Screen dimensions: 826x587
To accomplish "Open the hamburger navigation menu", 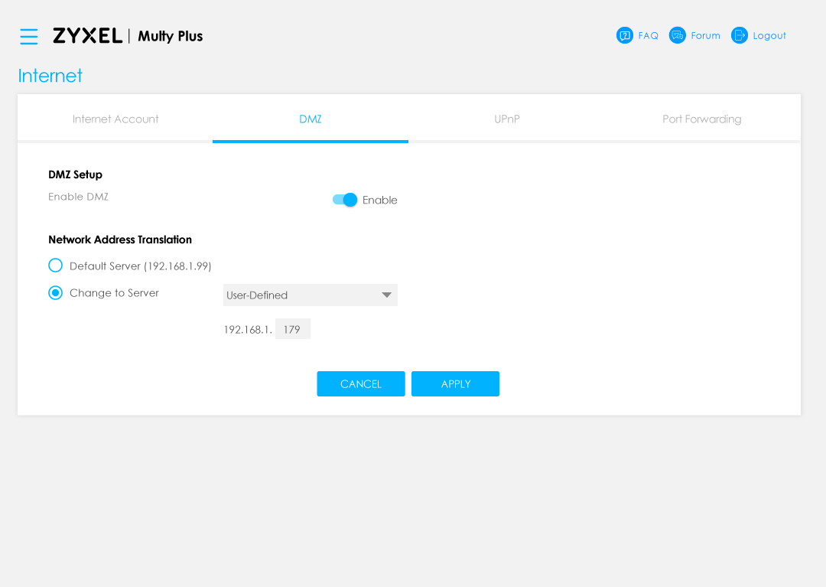I will pyautogui.click(x=29, y=36).
